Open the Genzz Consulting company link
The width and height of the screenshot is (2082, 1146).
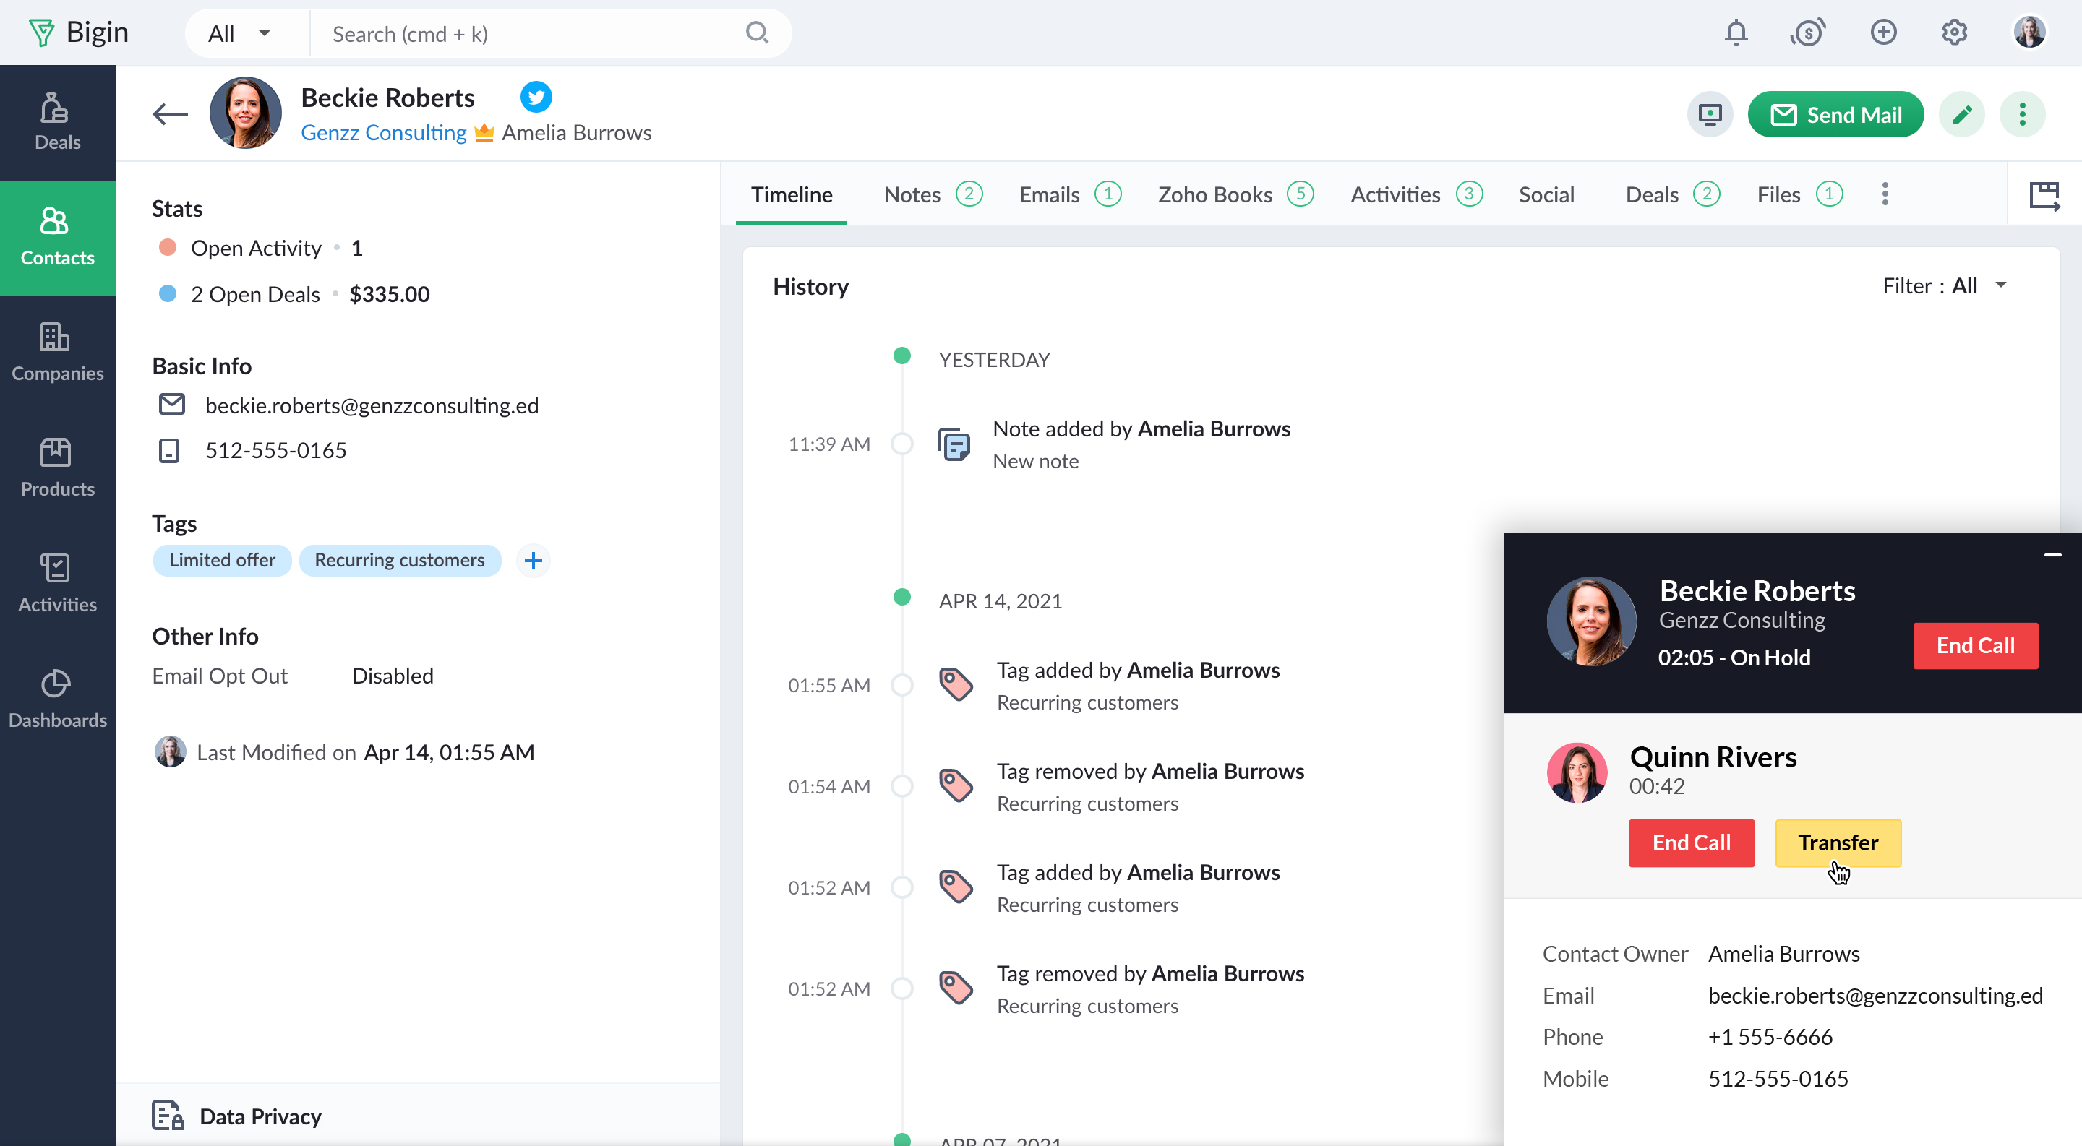coord(383,132)
